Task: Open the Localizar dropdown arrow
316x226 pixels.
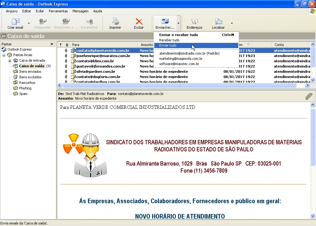Action: tap(232, 23)
